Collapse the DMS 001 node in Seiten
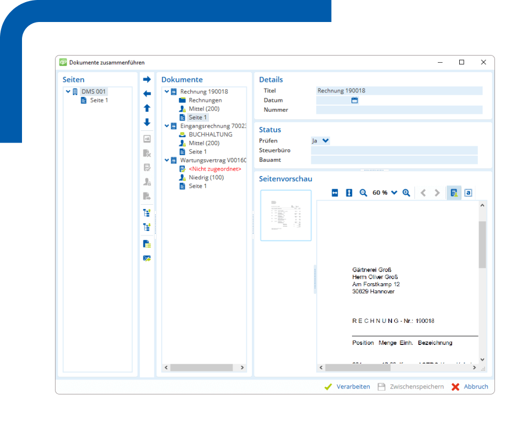 (68, 92)
